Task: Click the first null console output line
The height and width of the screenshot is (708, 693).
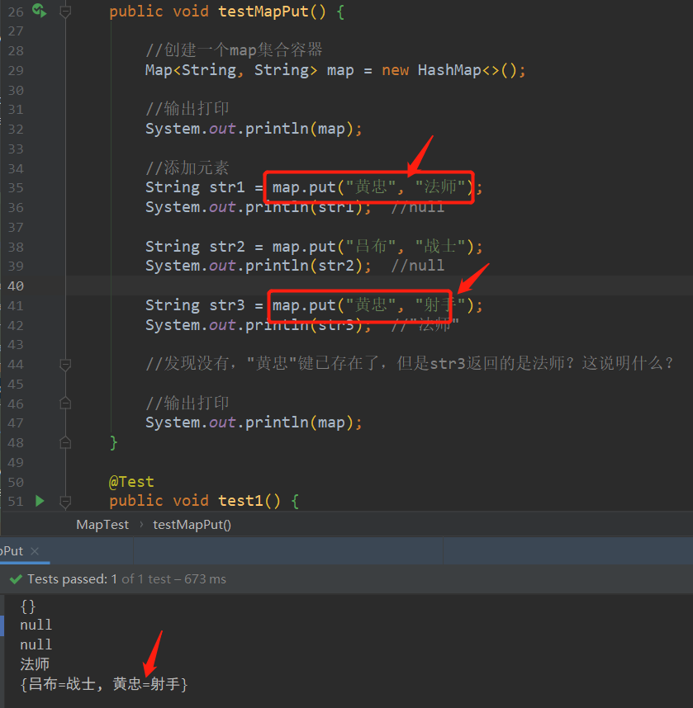Action: click(x=36, y=625)
